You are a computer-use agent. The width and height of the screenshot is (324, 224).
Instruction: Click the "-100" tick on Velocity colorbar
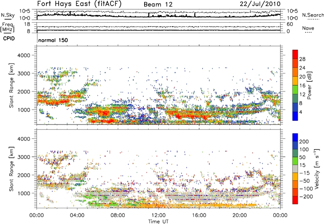tap(306, 189)
